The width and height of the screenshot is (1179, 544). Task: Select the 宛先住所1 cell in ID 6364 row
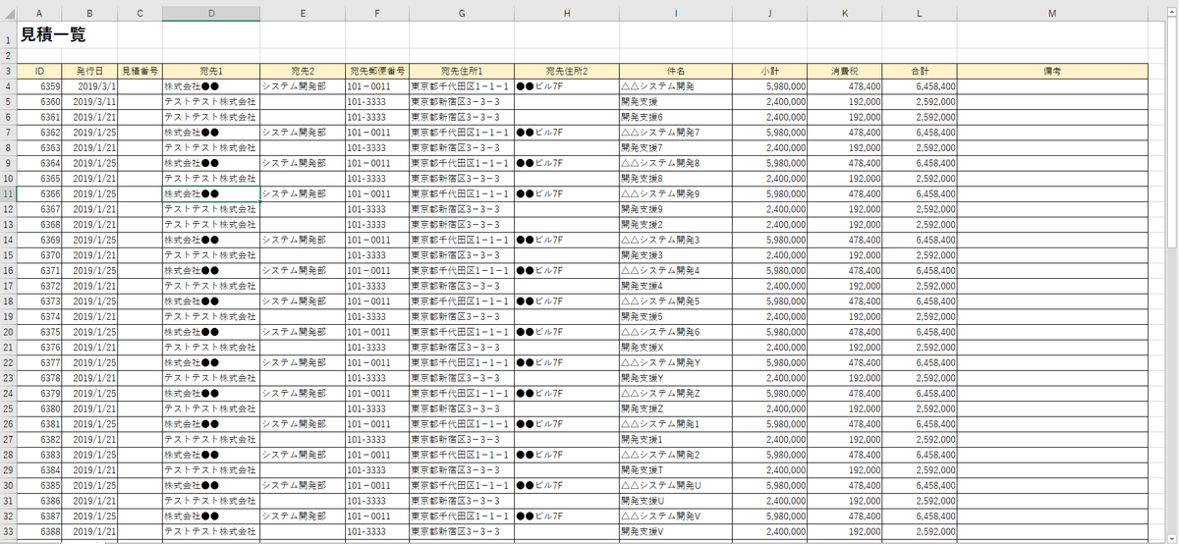[x=462, y=163]
